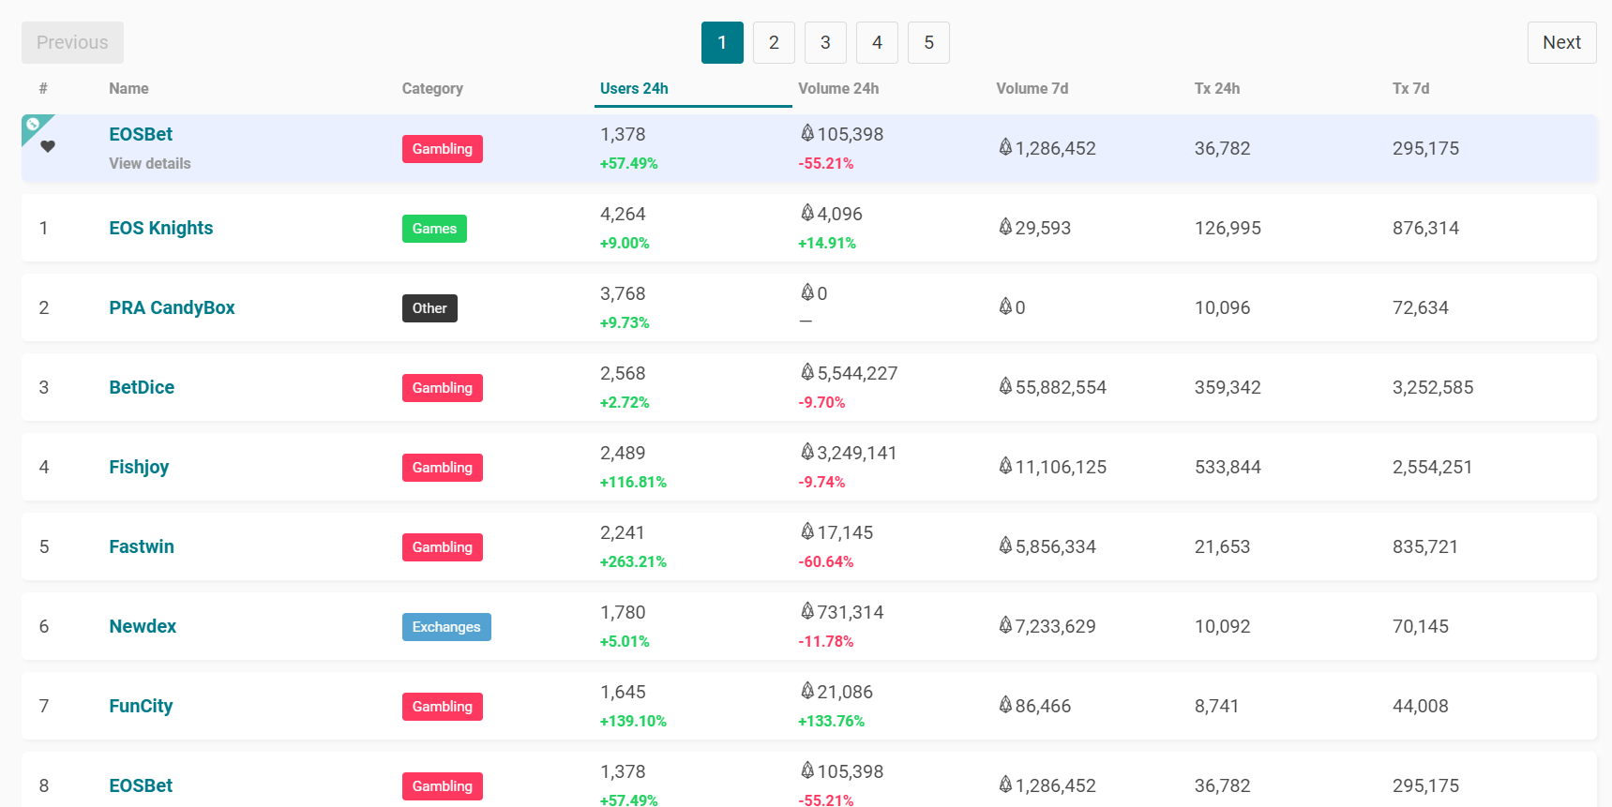This screenshot has height=807, width=1612.
Task: Sort by the # rank column
Action: (43, 88)
